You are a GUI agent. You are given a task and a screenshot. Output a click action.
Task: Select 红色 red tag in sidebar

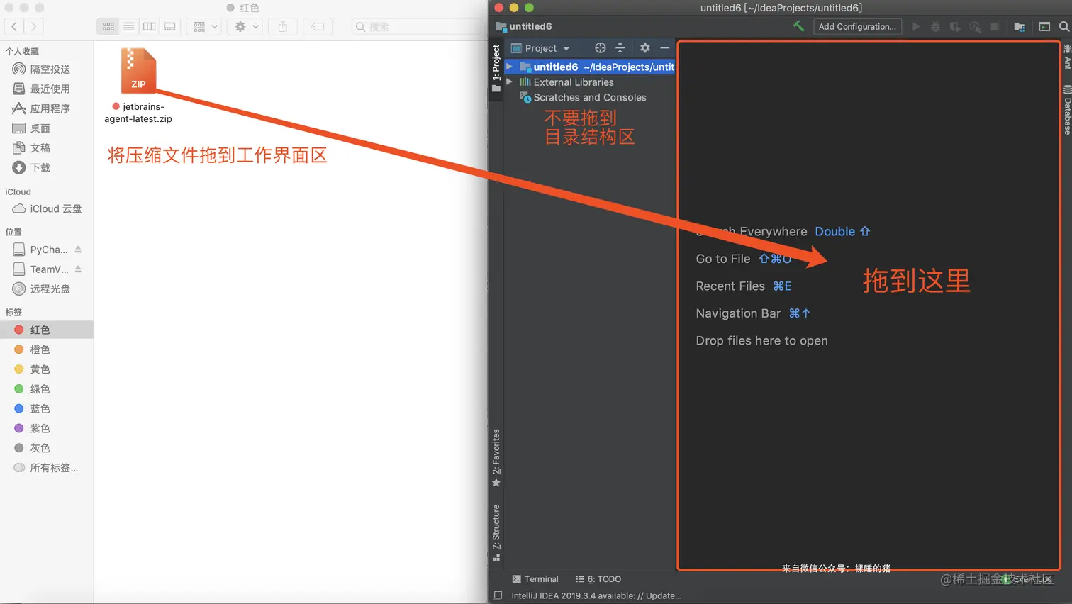pyautogui.click(x=47, y=330)
